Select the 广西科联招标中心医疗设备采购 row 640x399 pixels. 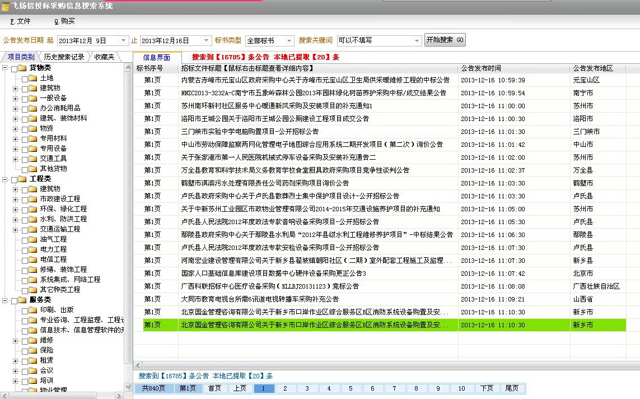[380, 286]
